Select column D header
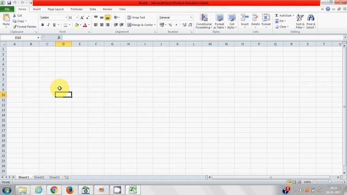Screen dimensions: 347x195 pos(63,44)
